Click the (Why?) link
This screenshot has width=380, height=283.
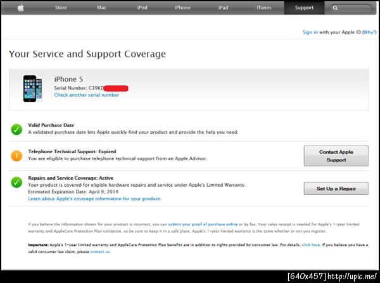(x=369, y=32)
